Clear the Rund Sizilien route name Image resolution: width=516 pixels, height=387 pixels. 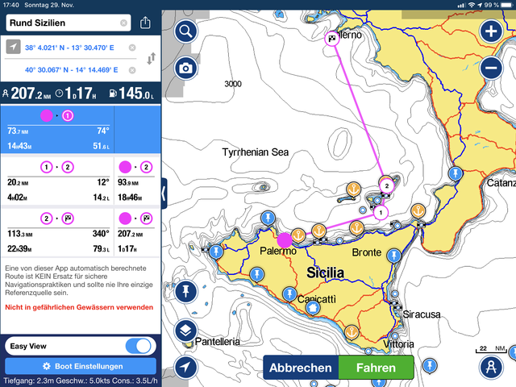123,23
